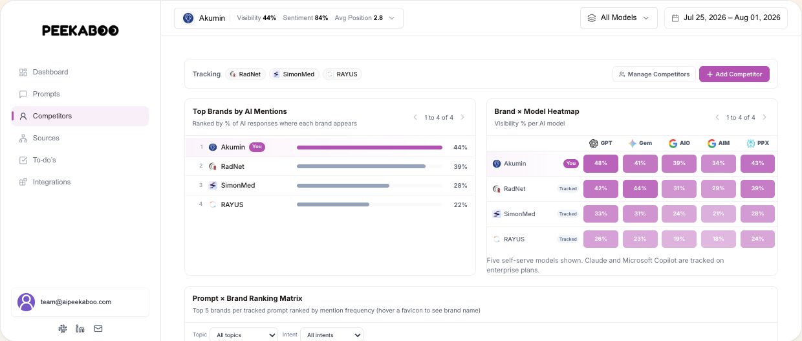Go to previous page of Top Brands
This screenshot has width=802, height=341.
point(415,117)
